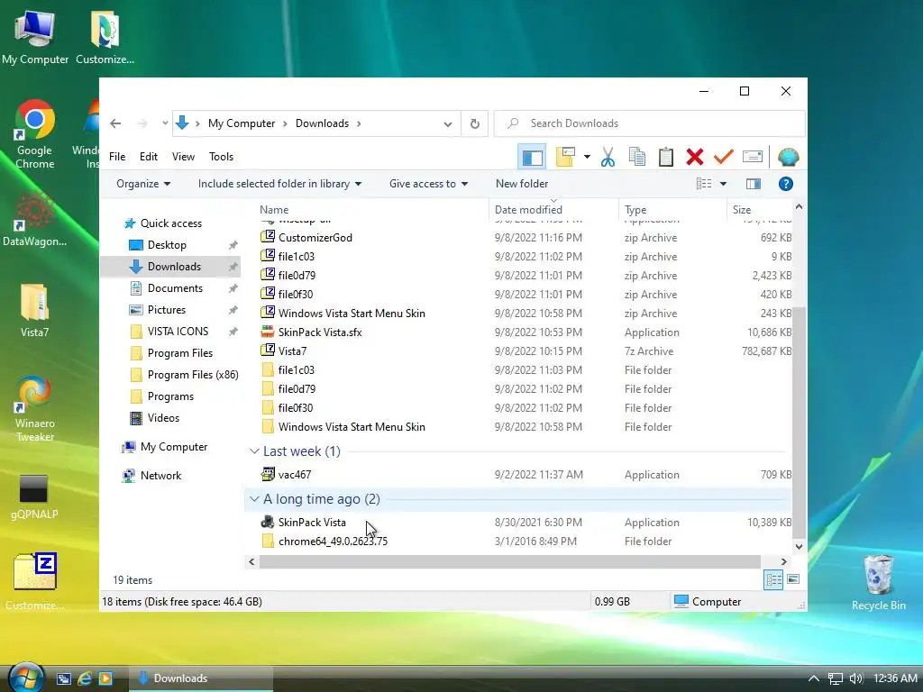Select the Vista7 7z archive file
The height and width of the screenshot is (692, 923).
(292, 351)
